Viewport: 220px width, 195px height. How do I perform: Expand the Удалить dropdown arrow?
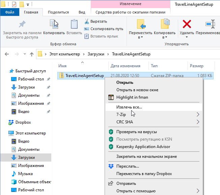point(187,37)
